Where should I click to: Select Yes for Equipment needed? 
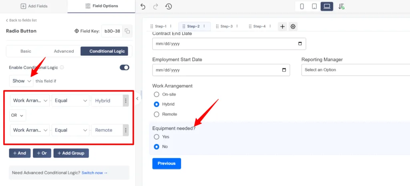point(157,137)
